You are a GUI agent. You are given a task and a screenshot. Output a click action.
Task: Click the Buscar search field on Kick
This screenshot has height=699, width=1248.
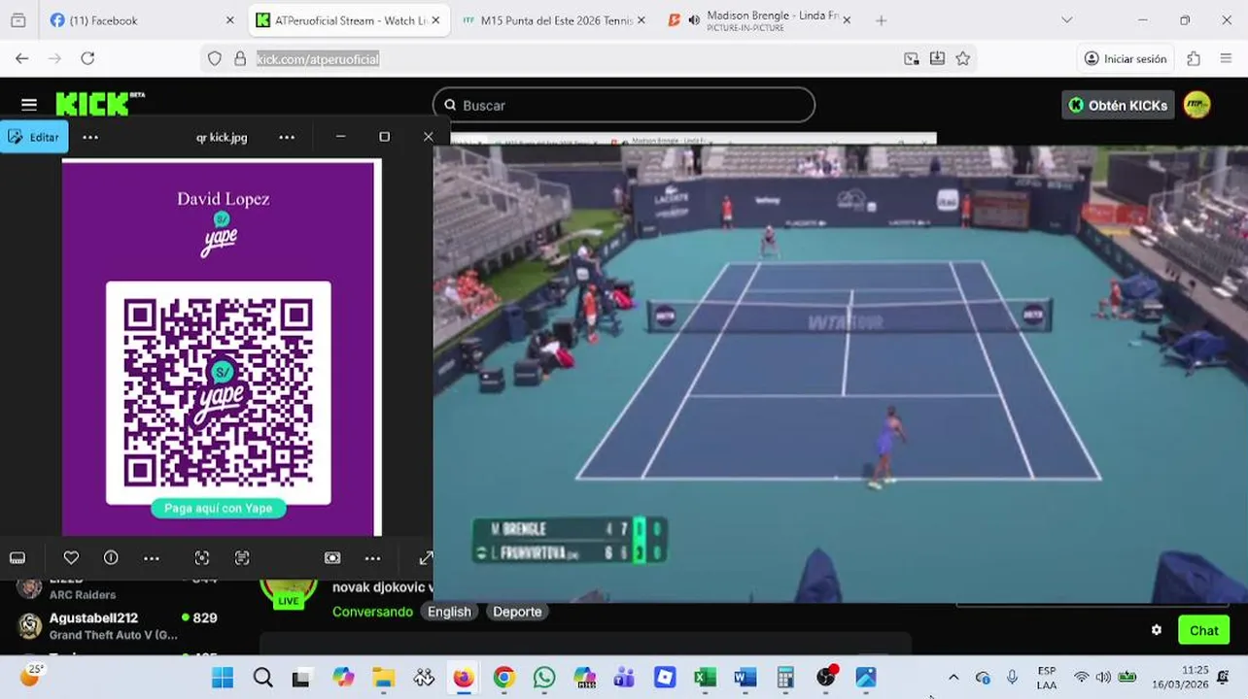coord(623,105)
